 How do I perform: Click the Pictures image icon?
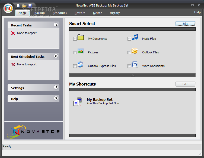81,51
